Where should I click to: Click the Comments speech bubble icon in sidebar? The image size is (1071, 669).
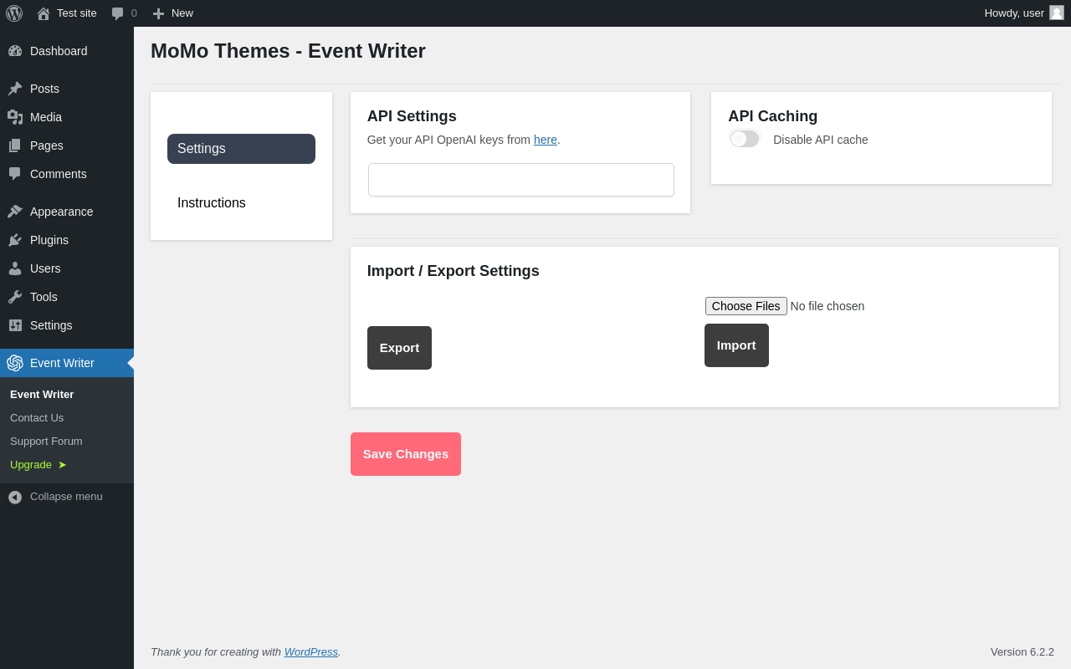(x=15, y=174)
